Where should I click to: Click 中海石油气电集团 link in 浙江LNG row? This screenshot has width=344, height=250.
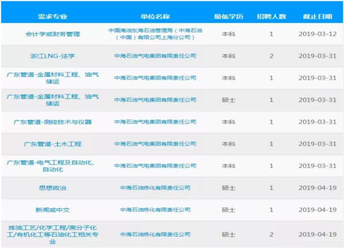[155, 56]
